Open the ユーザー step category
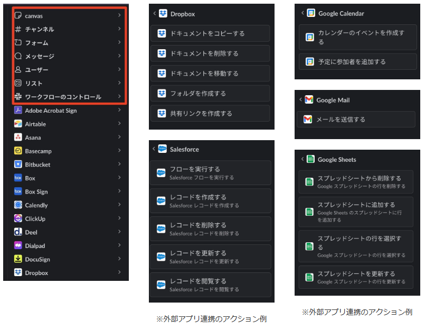Screen dimensions: 425x329 [68, 69]
